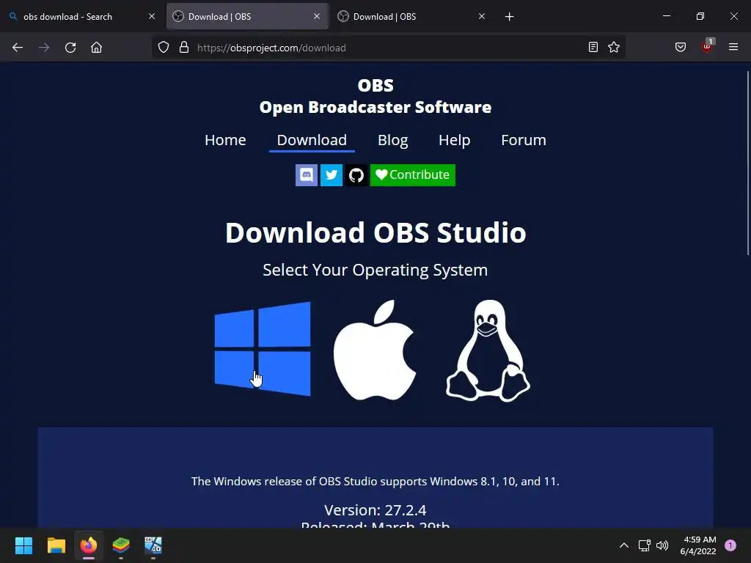Open the Windows Start menu
The height and width of the screenshot is (563, 751).
pos(23,545)
